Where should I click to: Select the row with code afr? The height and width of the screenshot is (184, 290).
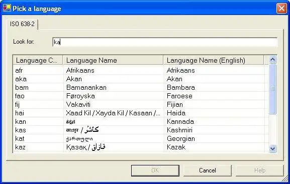[x=141, y=70]
